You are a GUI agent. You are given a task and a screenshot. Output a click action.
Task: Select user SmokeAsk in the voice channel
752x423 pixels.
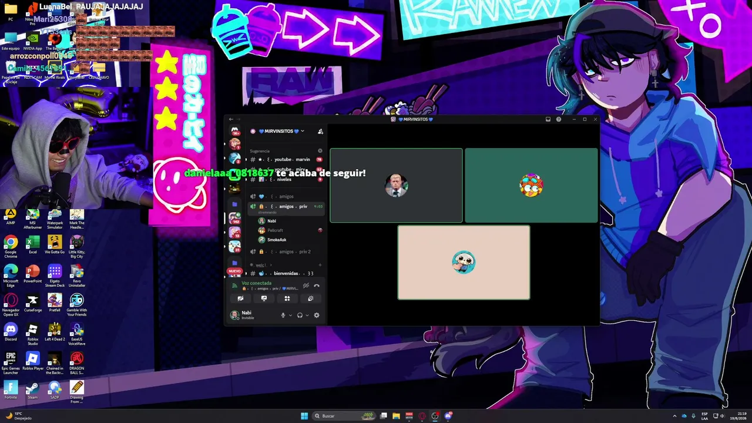[290, 240]
